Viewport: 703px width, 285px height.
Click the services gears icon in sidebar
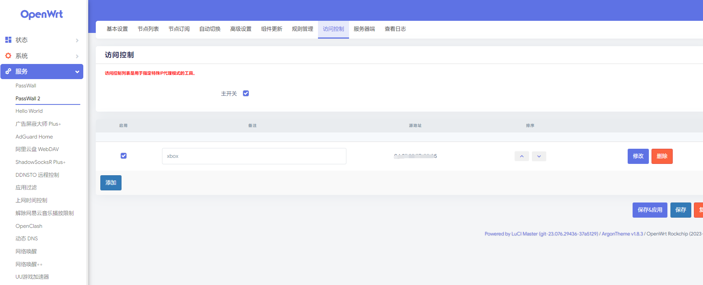tap(8, 71)
